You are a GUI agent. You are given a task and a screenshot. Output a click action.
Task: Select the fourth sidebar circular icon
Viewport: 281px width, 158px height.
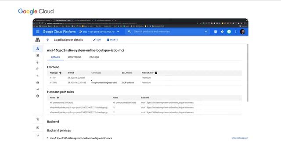tap(38, 69)
